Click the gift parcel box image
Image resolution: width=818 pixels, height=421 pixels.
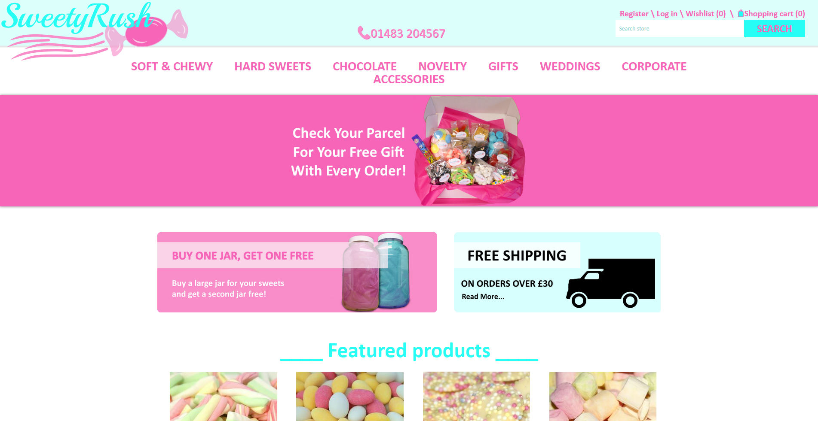coord(469,151)
